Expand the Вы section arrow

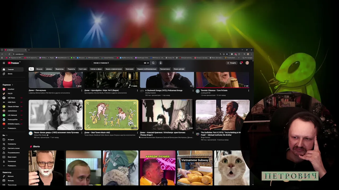6,135
